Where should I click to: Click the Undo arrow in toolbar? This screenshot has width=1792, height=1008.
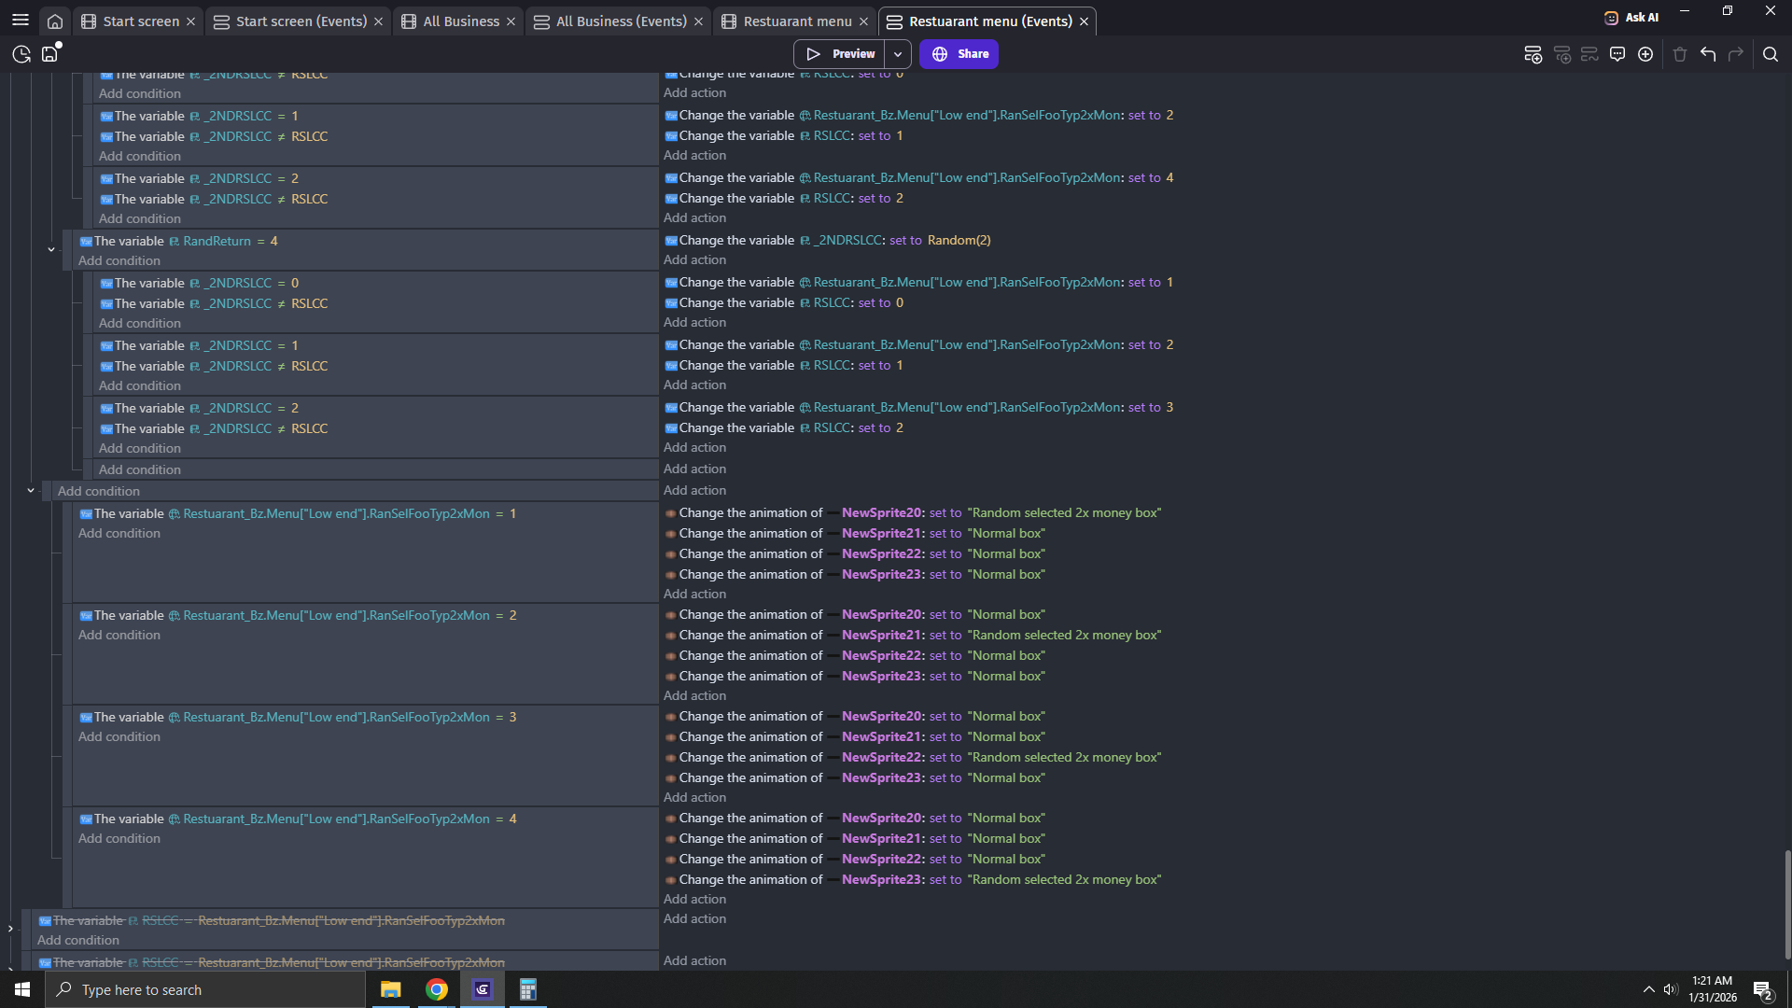(1708, 54)
